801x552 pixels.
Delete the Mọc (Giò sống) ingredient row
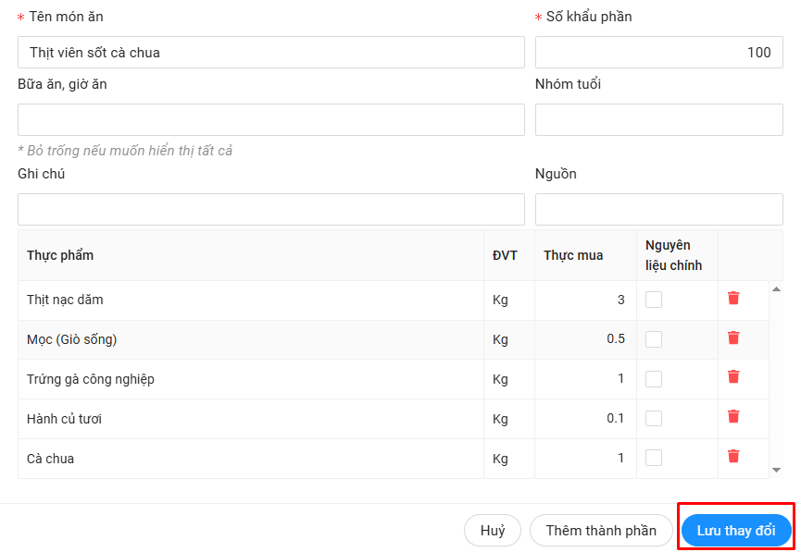733,337
